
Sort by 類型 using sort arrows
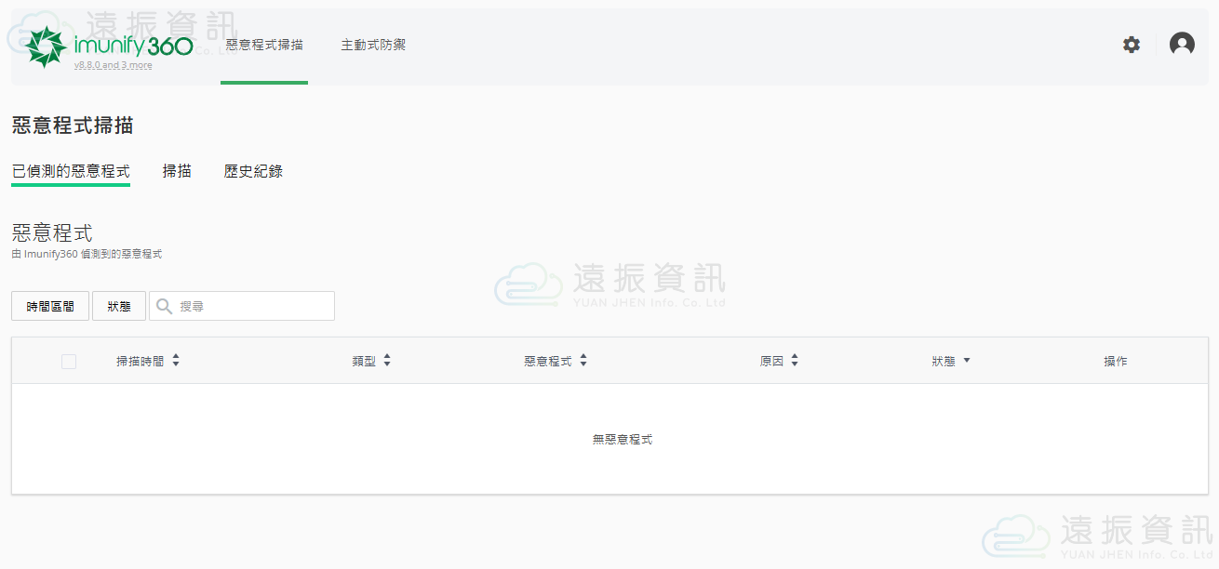(387, 361)
